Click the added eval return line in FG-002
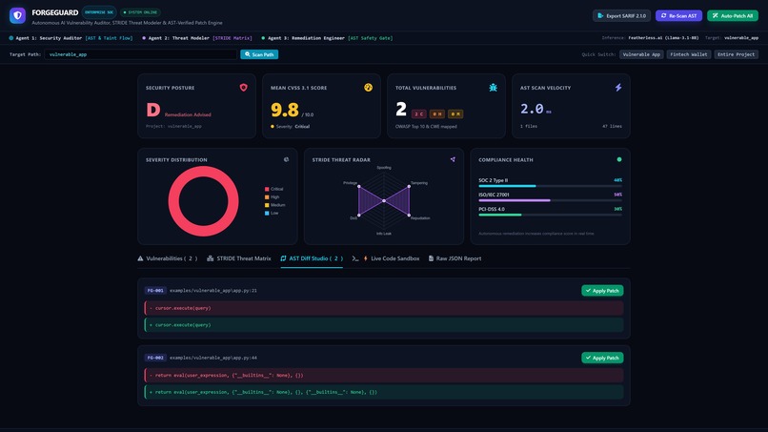The height and width of the screenshot is (432, 768). point(384,392)
